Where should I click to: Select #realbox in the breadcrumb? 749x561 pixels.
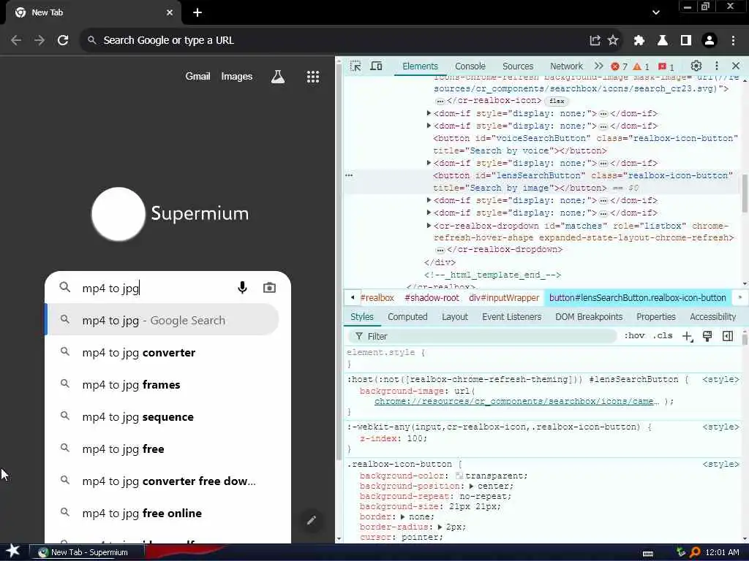coord(377,298)
